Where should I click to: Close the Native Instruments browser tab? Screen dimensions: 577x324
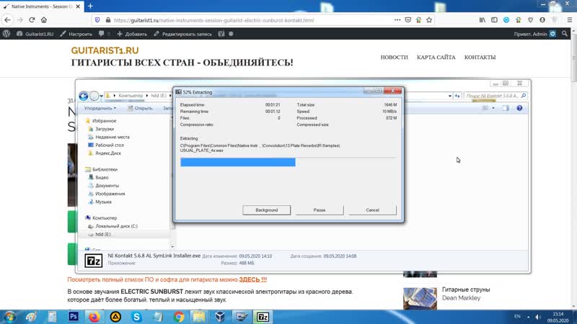[78, 6]
